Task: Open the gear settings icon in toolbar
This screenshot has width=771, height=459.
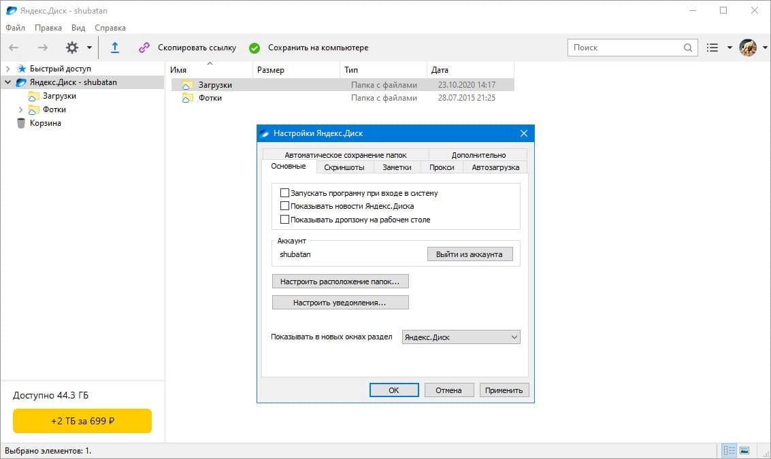Action: (72, 48)
